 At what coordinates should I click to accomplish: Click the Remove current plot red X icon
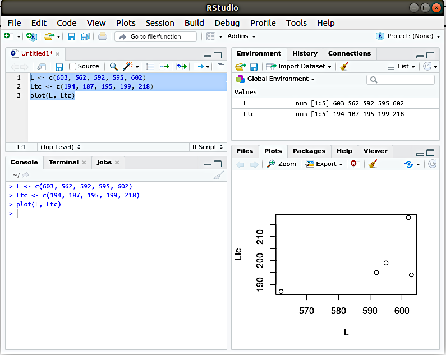click(x=353, y=164)
